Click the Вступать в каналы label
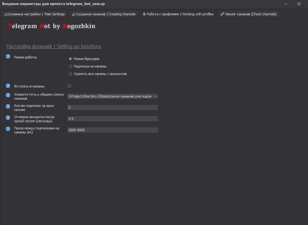The height and width of the screenshot is (225, 308). 29,87
